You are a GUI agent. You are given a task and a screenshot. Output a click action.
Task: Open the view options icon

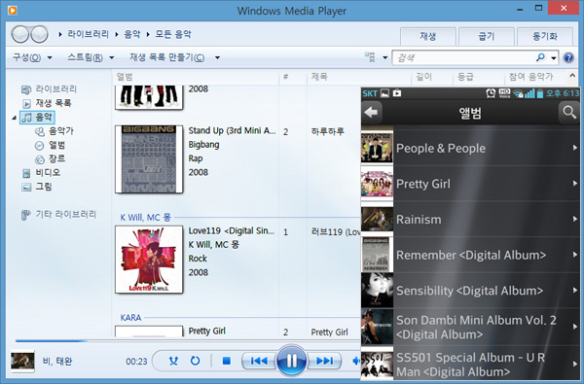click(371, 57)
